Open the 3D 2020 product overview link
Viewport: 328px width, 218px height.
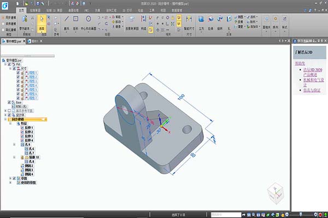pyautogui.click(x=313, y=72)
